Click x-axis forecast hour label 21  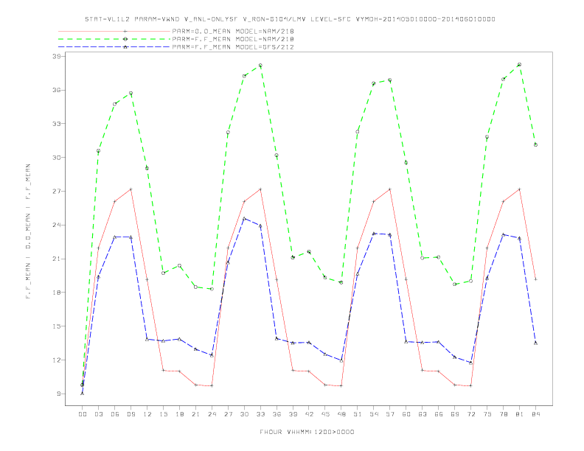coord(195,414)
